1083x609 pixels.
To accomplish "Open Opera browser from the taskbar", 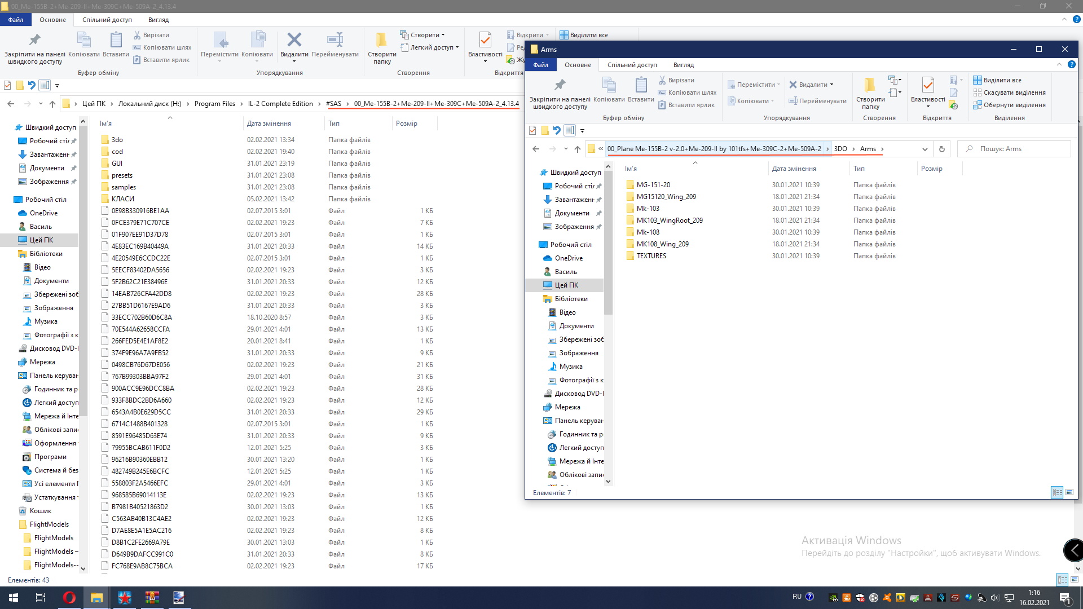I will tap(69, 598).
